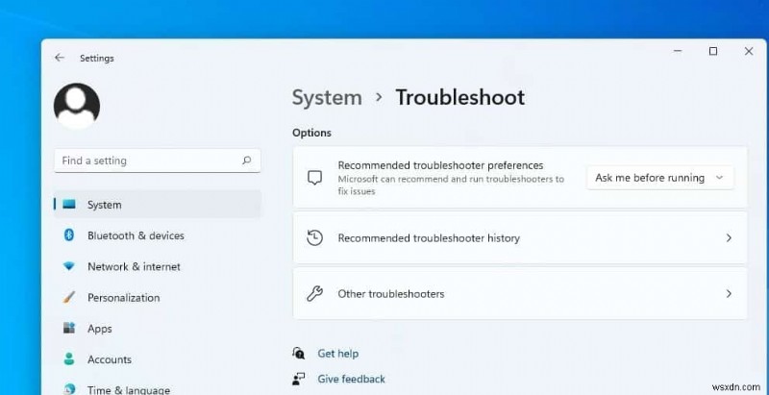
Task: Click the Options section label
Action: coord(311,133)
